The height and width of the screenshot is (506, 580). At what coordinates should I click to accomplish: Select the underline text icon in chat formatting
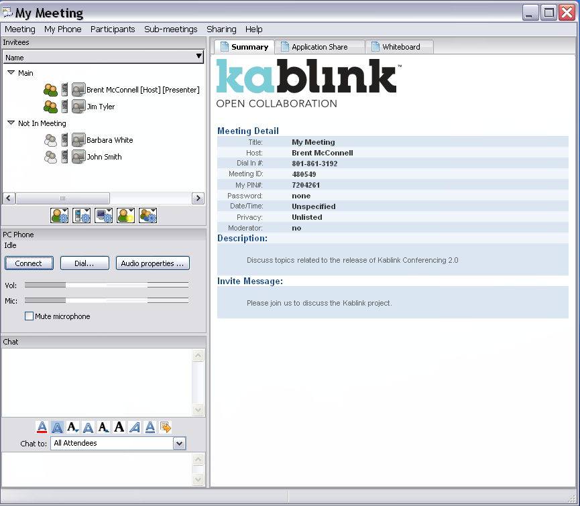[x=150, y=427]
